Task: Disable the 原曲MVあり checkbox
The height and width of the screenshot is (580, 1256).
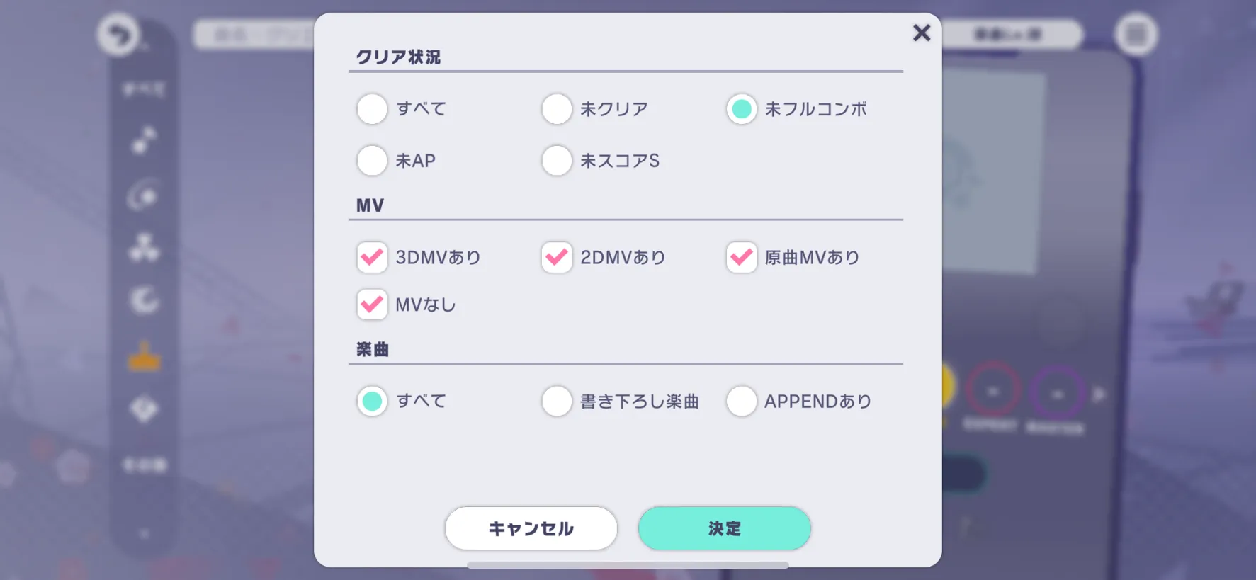Action: coord(742,257)
